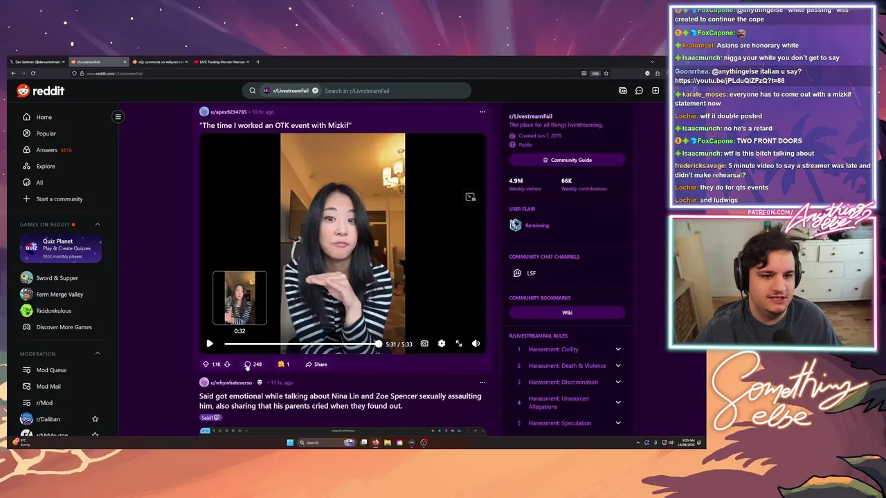
Task: Reload the page in the browser toolbar
Action: pyautogui.click(x=33, y=73)
